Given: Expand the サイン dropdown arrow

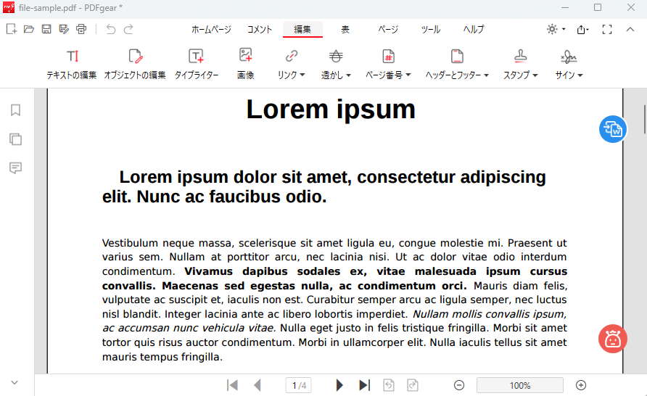Looking at the screenshot, I should point(580,75).
